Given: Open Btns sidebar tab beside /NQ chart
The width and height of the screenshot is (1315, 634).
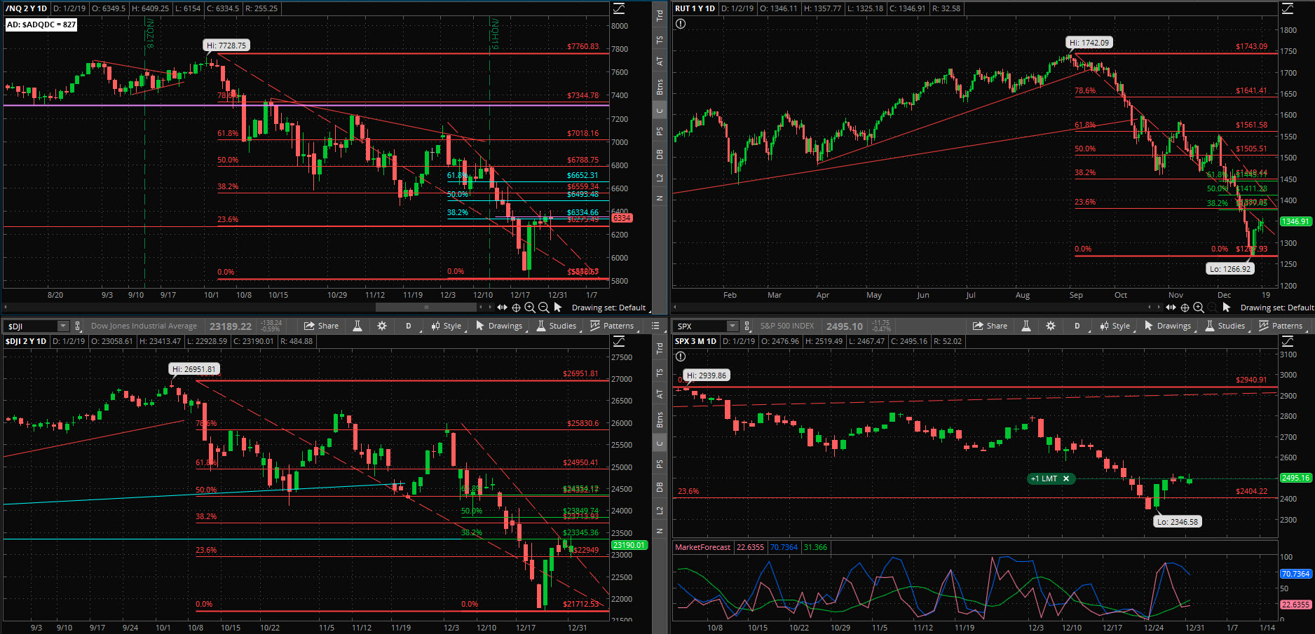Looking at the screenshot, I should tap(660, 87).
